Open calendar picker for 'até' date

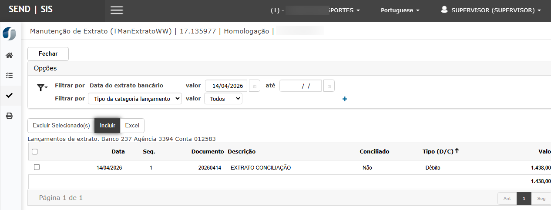[329, 86]
